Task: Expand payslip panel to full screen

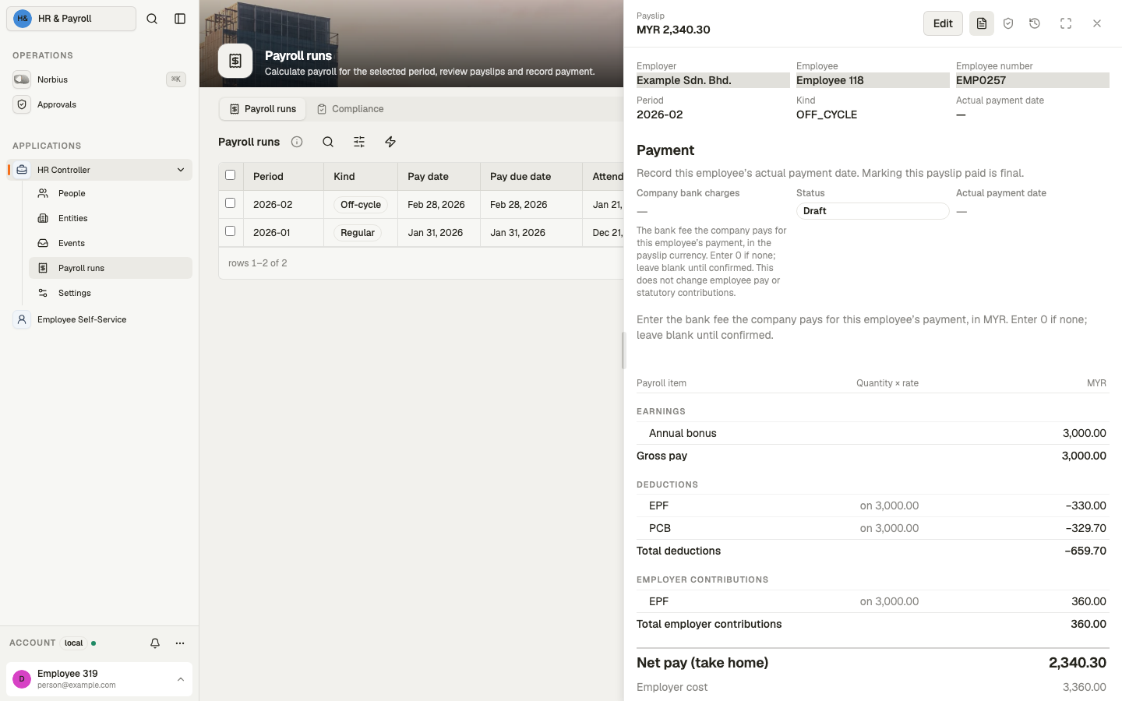Action: point(1066,23)
